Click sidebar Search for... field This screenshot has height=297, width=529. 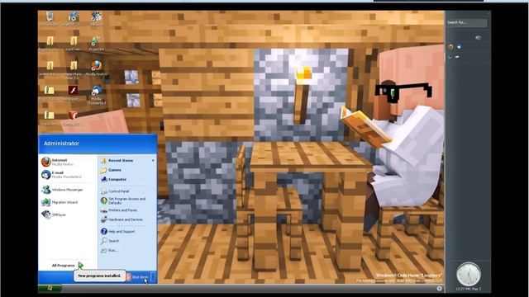tap(466, 22)
